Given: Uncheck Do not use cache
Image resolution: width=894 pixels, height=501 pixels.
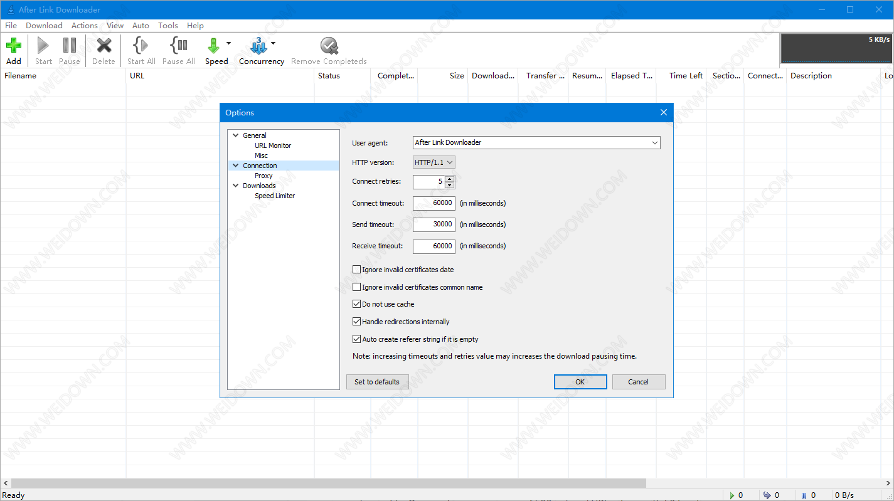Looking at the screenshot, I should pos(357,304).
